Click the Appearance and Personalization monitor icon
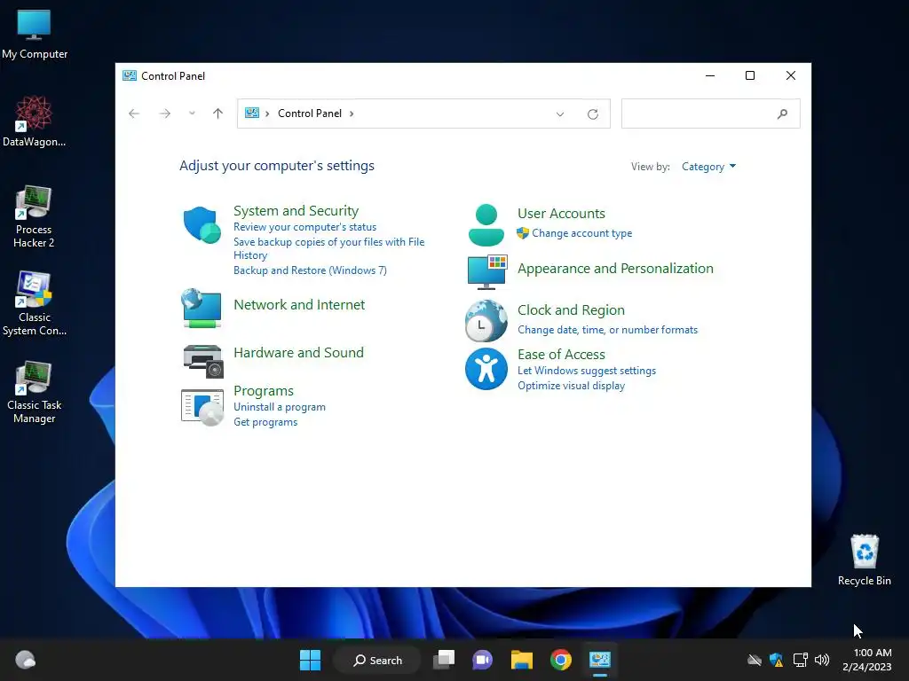 [x=487, y=272]
